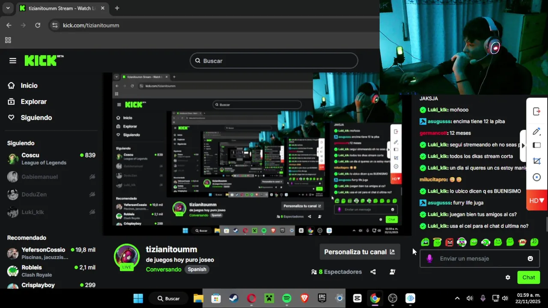The width and height of the screenshot is (548, 308).
Task: Click the Buscar search field on Kick
Action: [x=274, y=61]
